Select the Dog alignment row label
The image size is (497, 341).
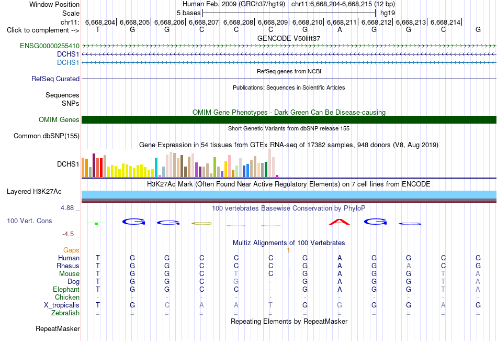74,282
